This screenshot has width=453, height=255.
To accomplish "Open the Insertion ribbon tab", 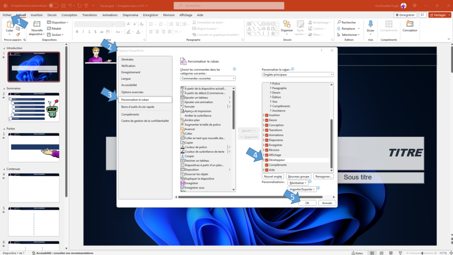I will tap(36, 15).
